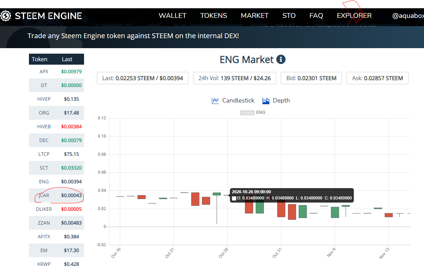Viewport: 424px width, 271px height.
Task: Click the ENG Market heading
Action: (247, 59)
